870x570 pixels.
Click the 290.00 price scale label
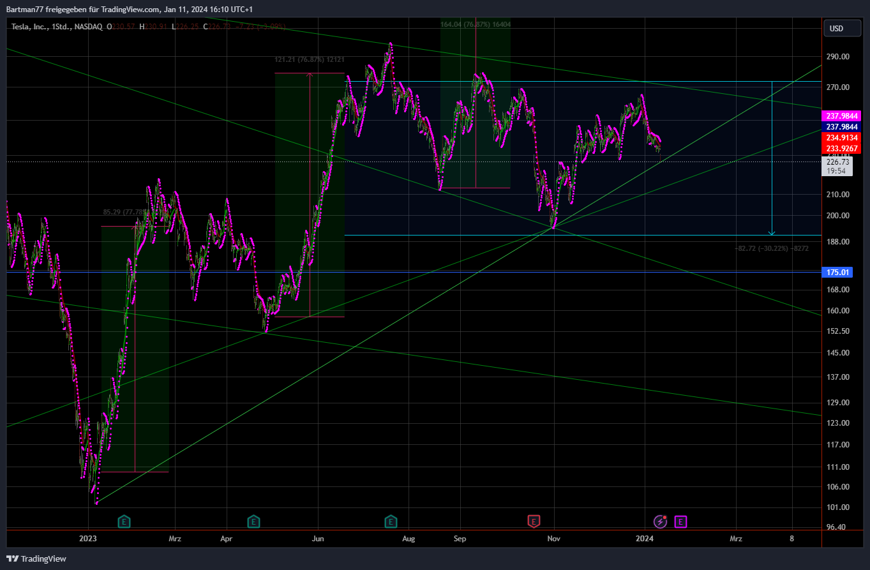click(837, 57)
